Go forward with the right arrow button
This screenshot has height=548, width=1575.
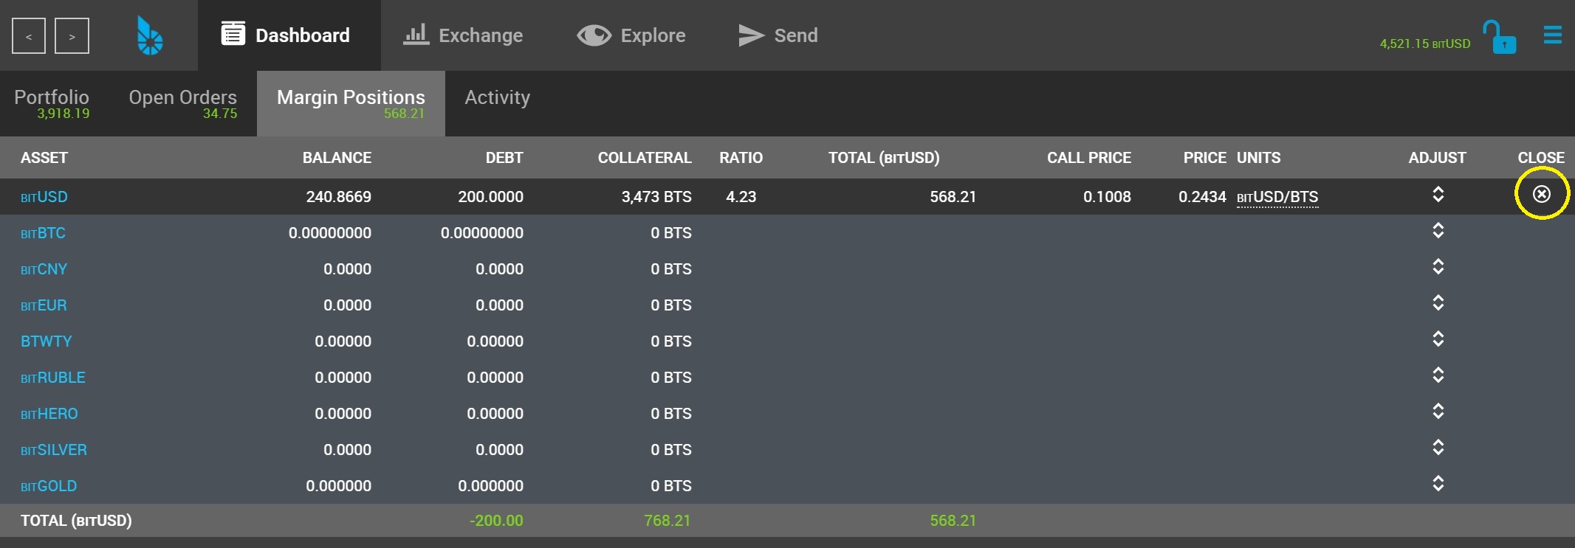[72, 36]
